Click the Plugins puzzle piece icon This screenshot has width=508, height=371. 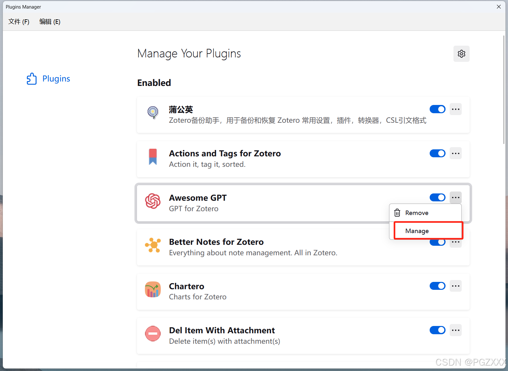point(31,79)
